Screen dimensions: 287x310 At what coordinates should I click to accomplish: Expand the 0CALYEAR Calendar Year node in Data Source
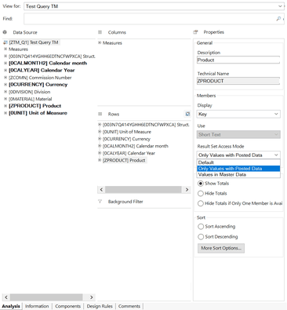[x=5, y=70]
